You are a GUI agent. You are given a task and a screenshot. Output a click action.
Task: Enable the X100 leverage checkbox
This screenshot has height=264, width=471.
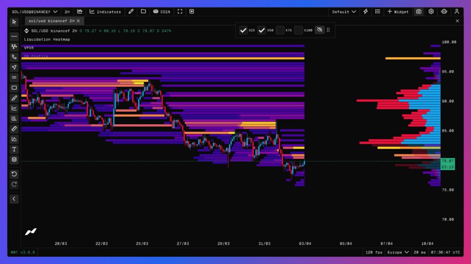coord(299,30)
